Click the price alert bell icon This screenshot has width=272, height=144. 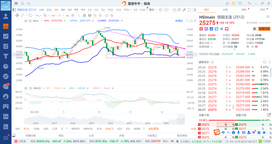pyautogui.click(x=255, y=29)
